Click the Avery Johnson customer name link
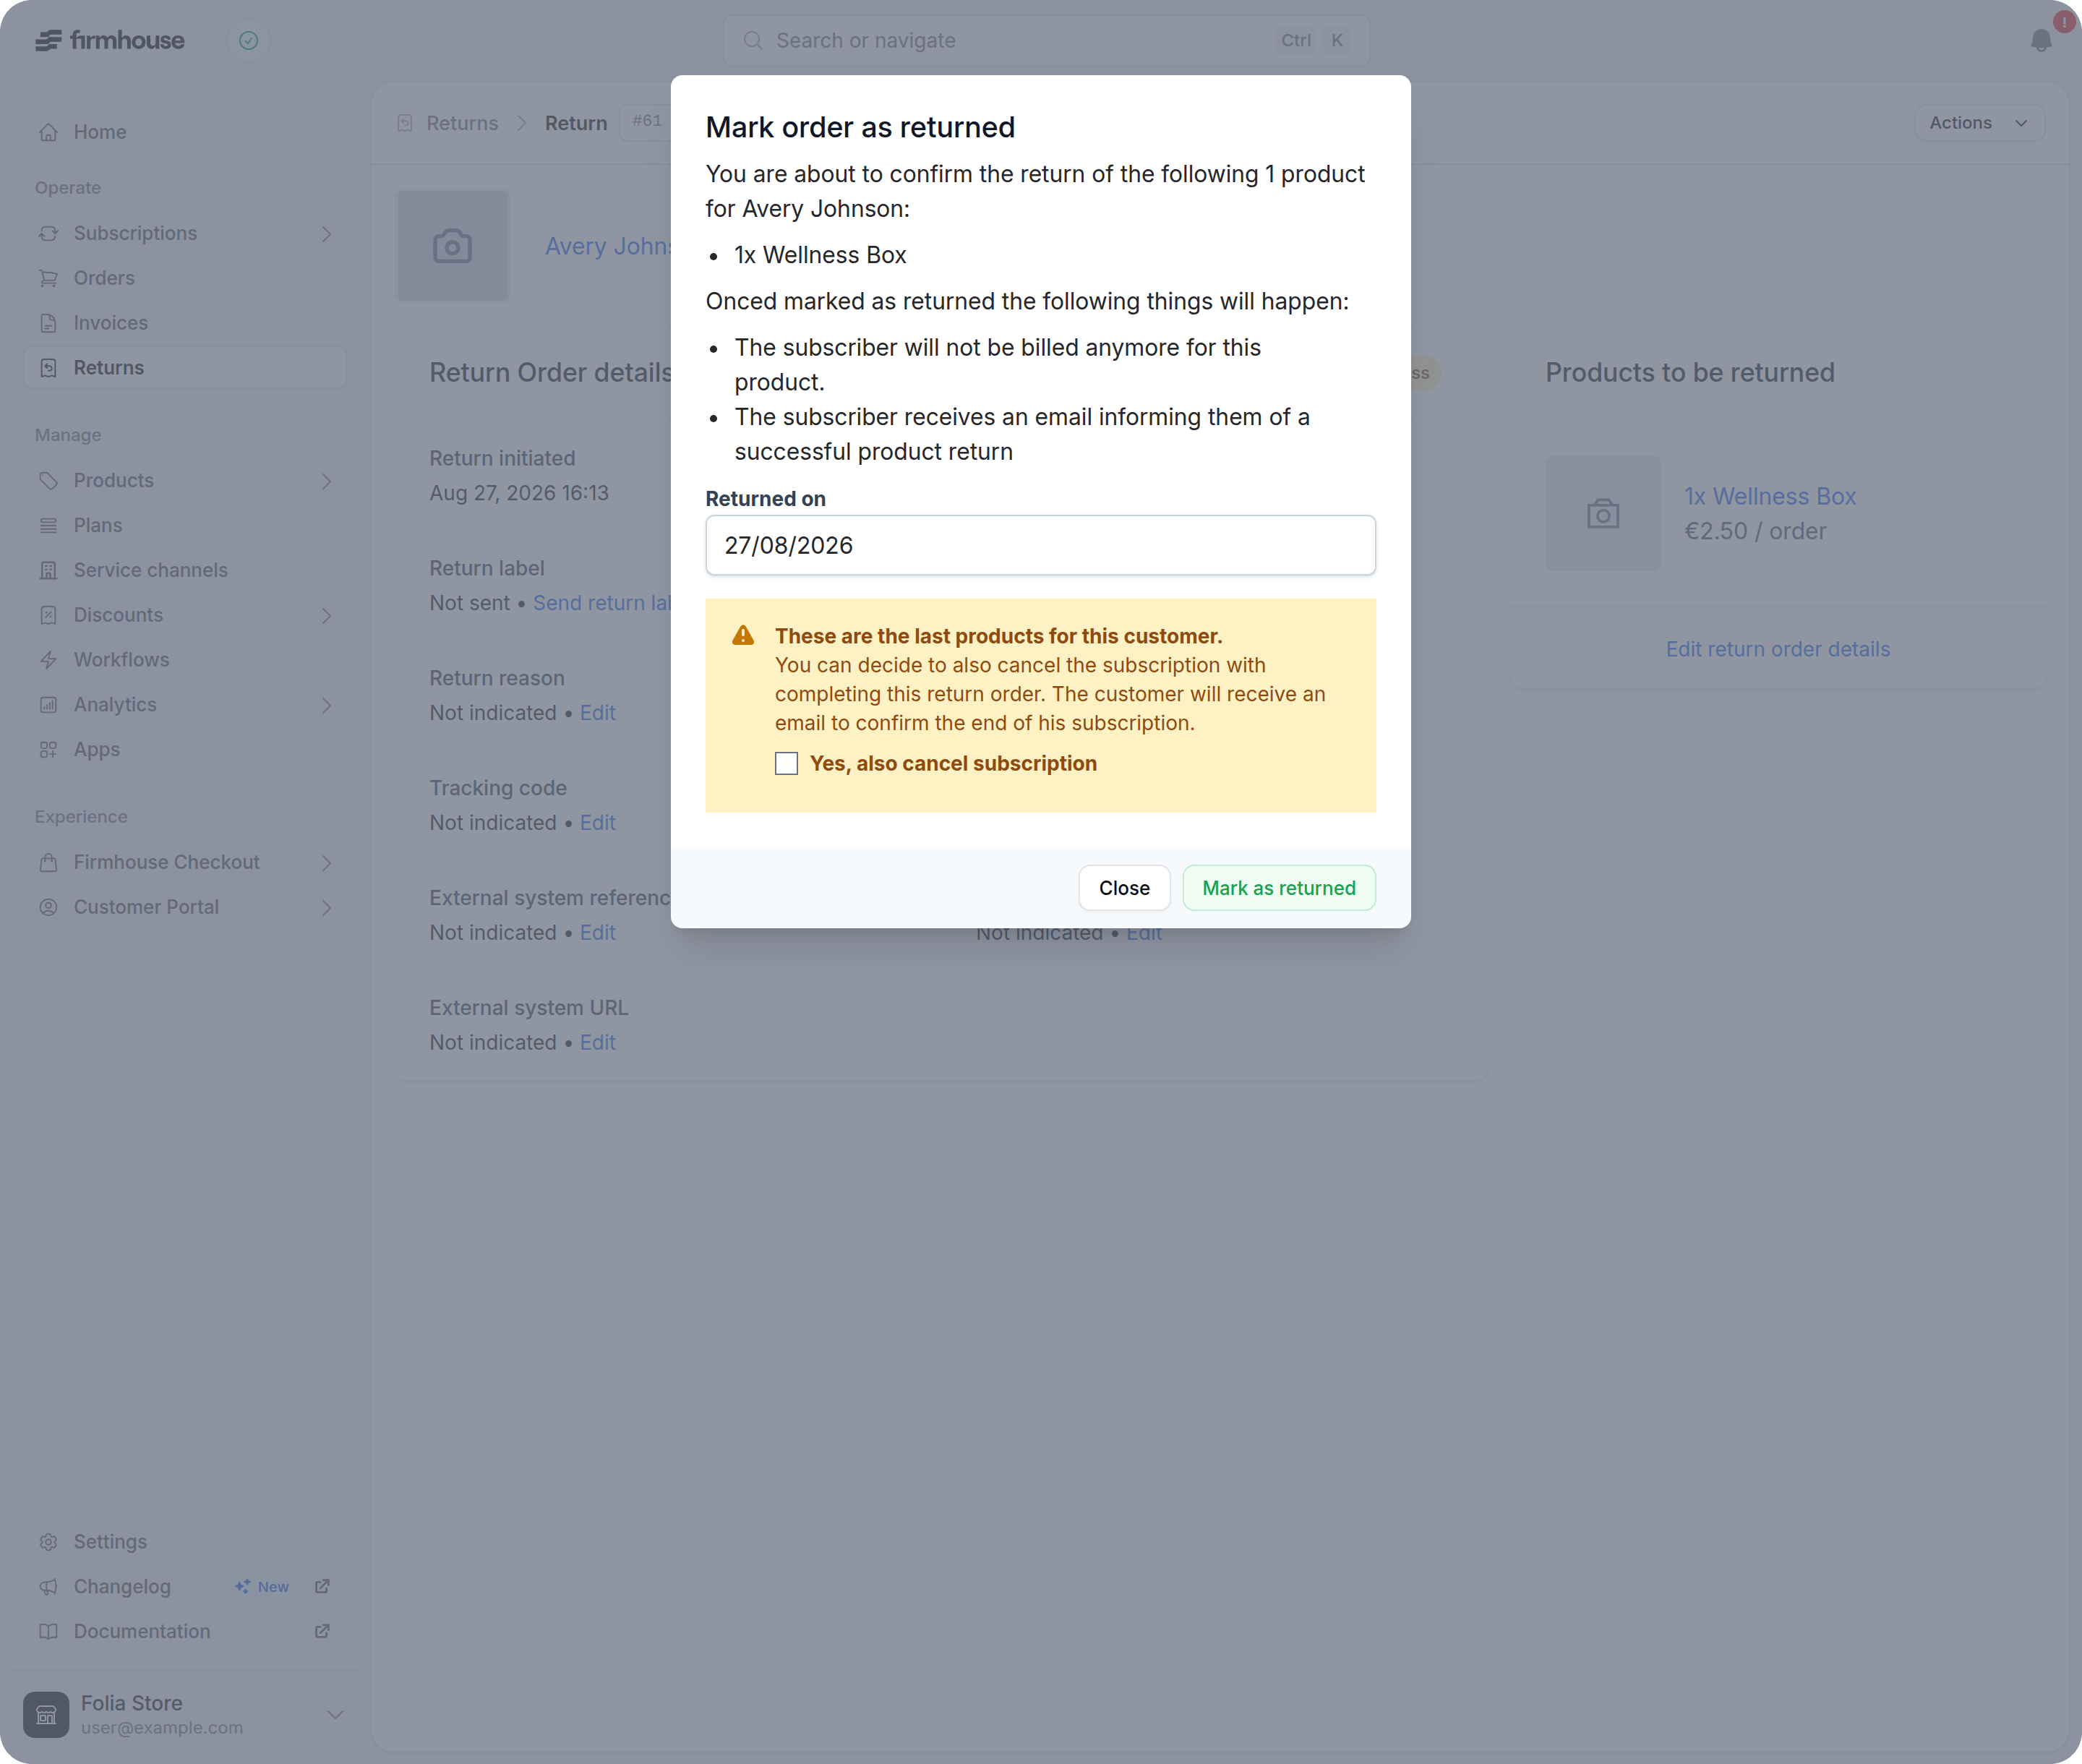This screenshot has width=2082, height=1764. pos(608,246)
